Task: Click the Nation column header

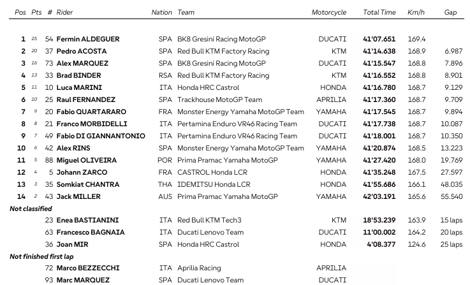Action: pos(161,12)
